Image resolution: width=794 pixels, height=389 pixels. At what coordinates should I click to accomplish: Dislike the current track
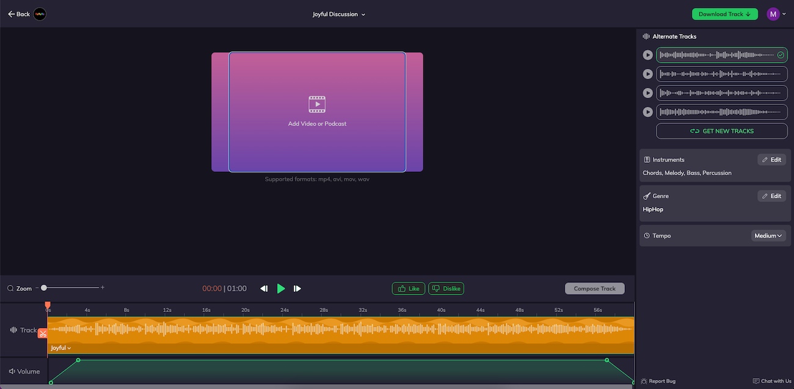(446, 288)
